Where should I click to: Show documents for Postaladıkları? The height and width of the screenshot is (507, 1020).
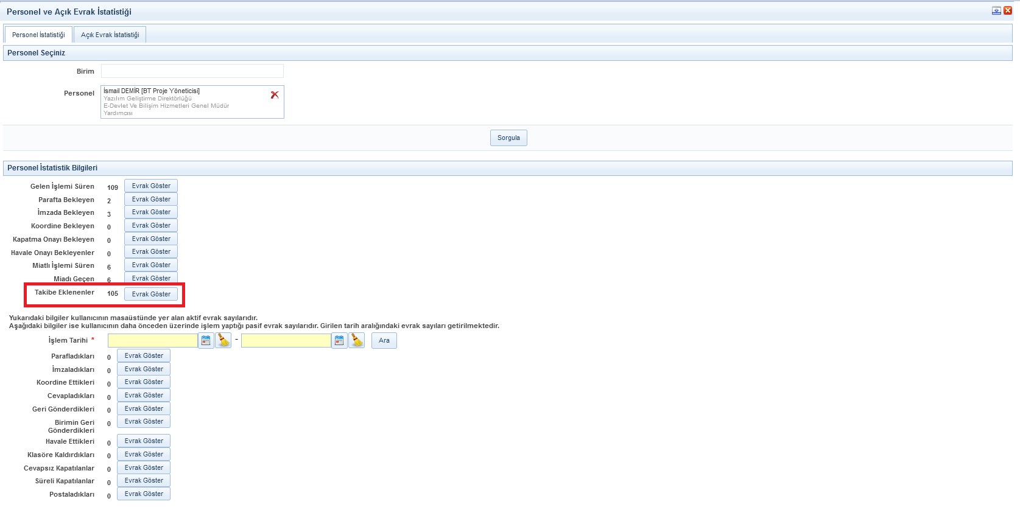click(144, 494)
